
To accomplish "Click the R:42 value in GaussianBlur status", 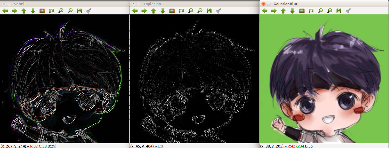I will click(x=291, y=146).
